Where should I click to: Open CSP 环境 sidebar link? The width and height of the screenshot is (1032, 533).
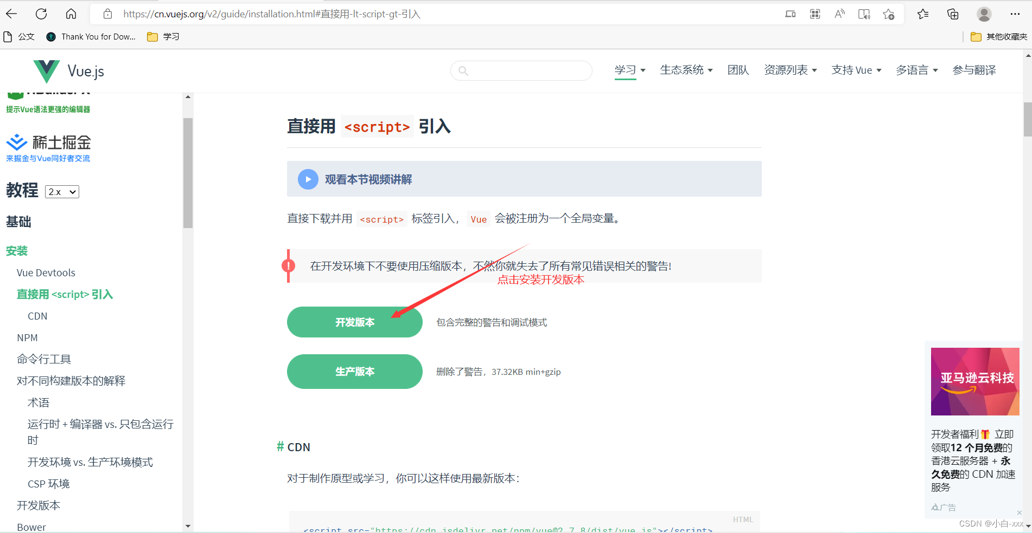point(49,484)
